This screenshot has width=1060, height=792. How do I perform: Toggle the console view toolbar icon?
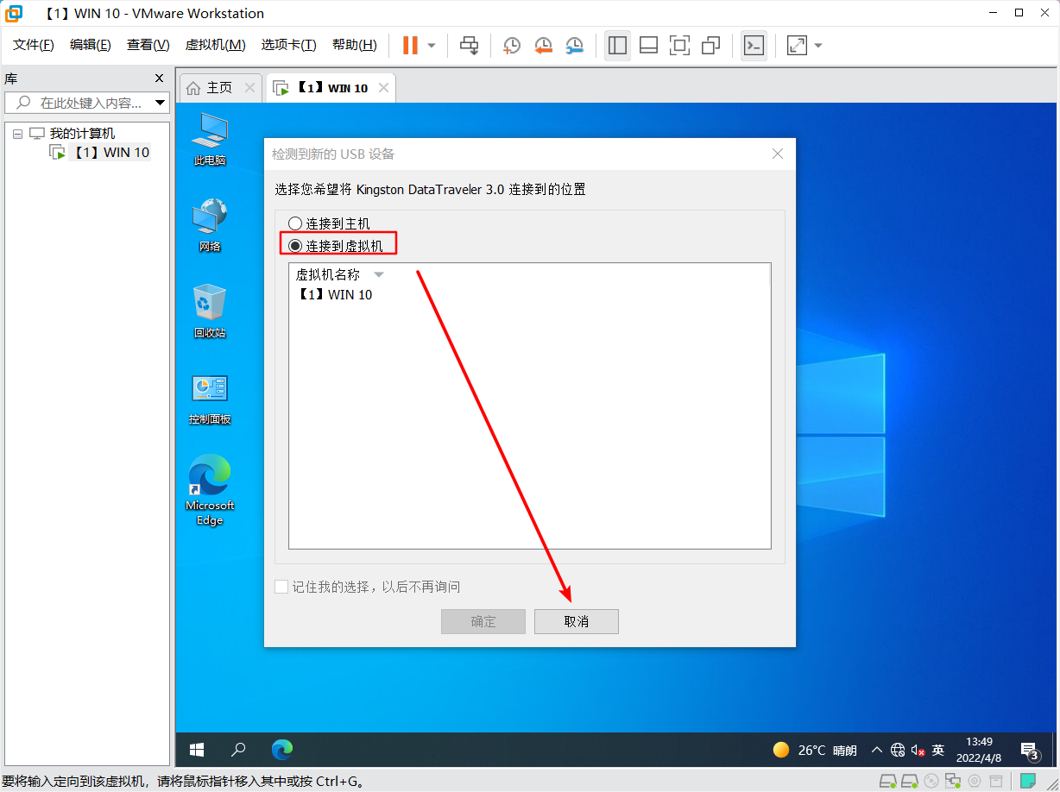[754, 45]
